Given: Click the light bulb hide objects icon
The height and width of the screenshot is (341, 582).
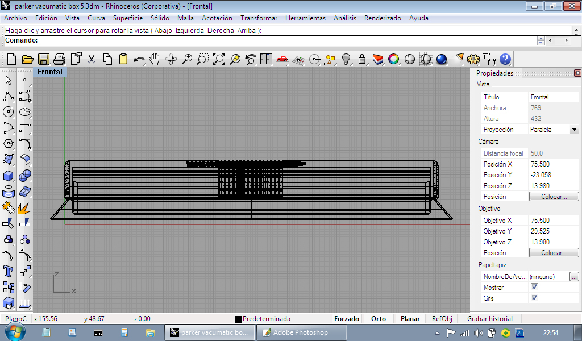Looking at the screenshot, I should [x=346, y=59].
